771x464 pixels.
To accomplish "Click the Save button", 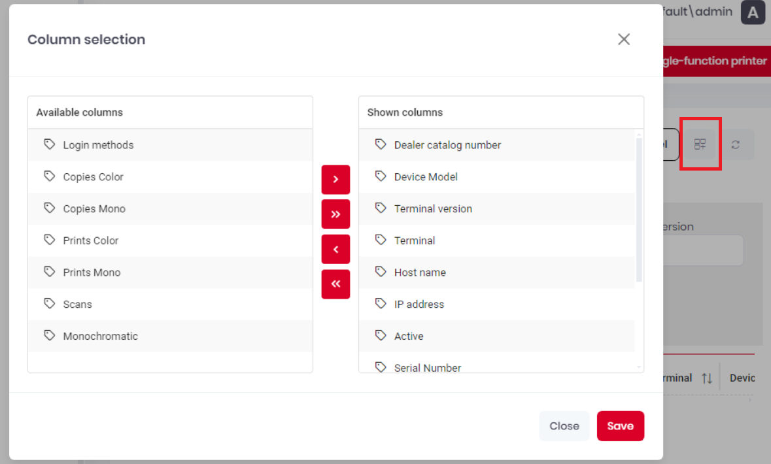I will [x=620, y=425].
